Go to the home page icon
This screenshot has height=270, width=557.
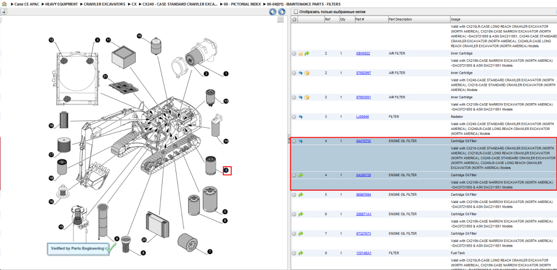tap(3, 4)
